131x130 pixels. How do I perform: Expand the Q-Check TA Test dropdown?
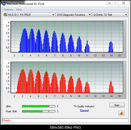click(x=110, y=15)
